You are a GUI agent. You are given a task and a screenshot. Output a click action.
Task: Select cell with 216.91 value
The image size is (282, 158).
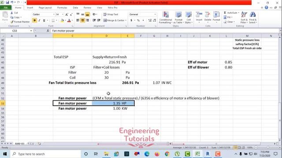(106, 62)
